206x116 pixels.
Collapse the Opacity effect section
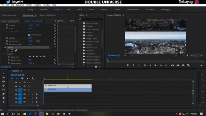(x=2, y=47)
